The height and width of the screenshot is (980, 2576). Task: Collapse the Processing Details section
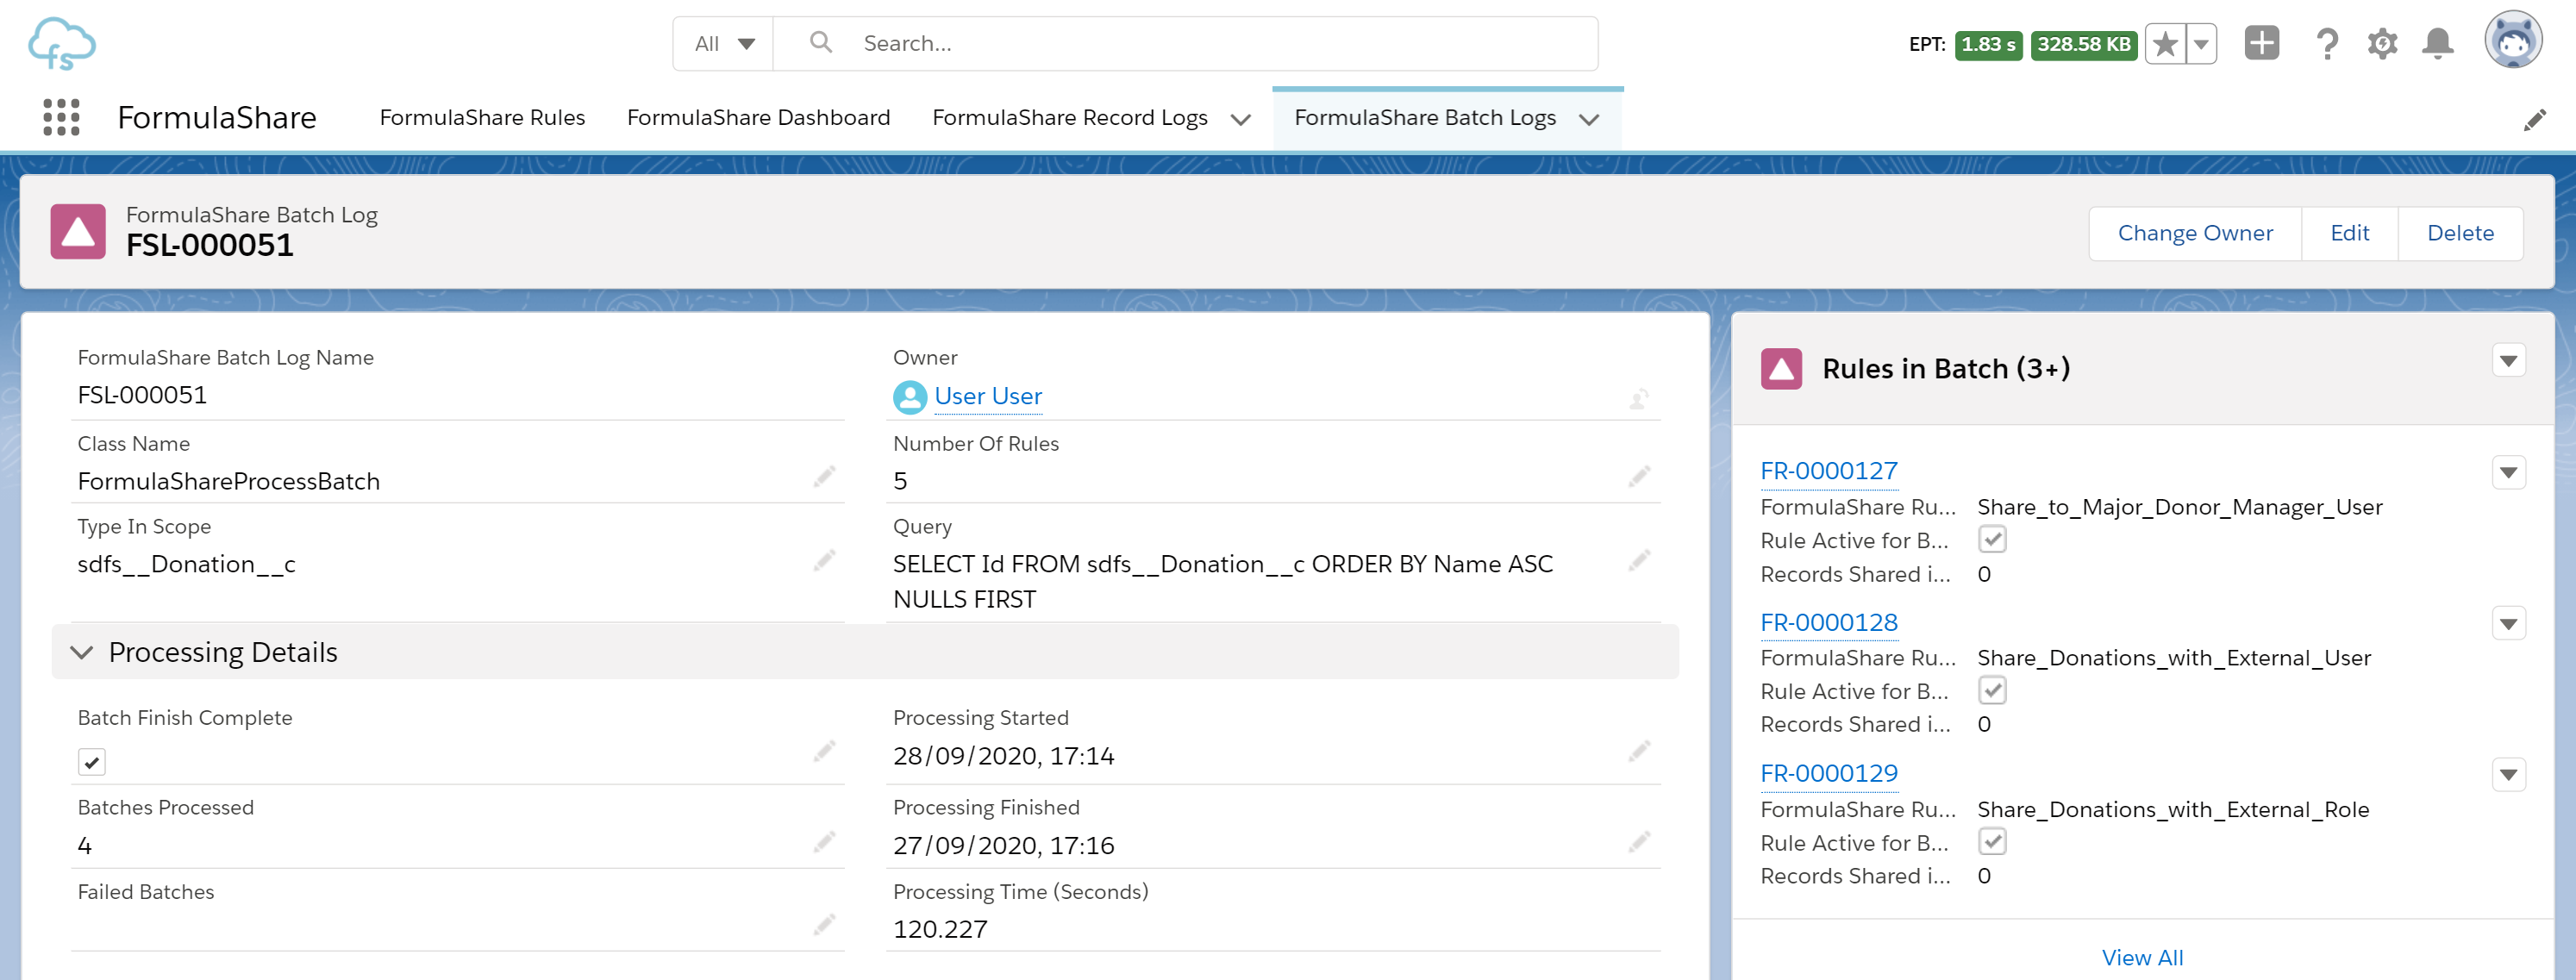[82, 652]
